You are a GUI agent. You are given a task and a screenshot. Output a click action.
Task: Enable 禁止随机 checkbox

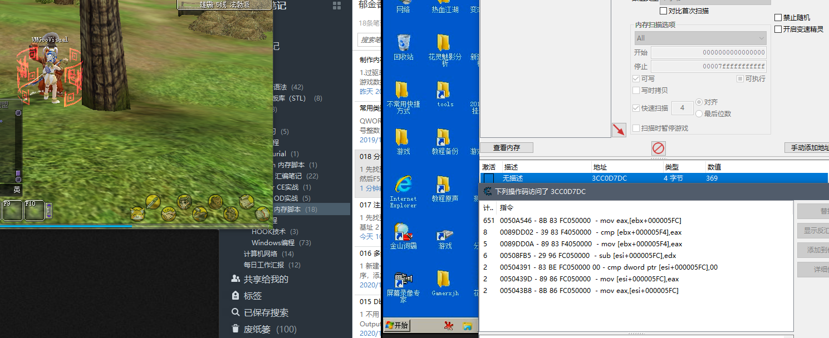pos(778,18)
